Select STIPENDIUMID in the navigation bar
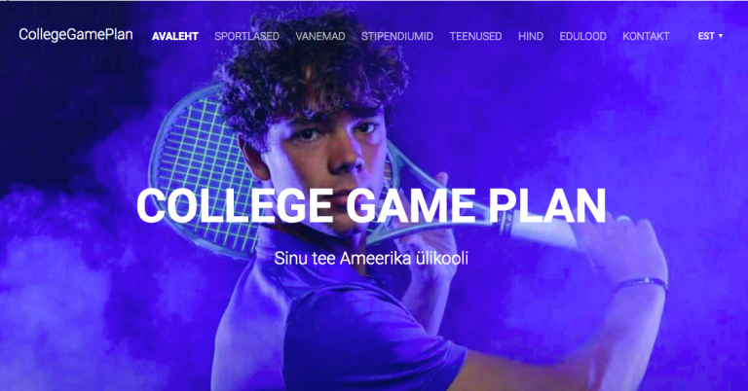Screen dimensions: 748x391 (x=397, y=36)
